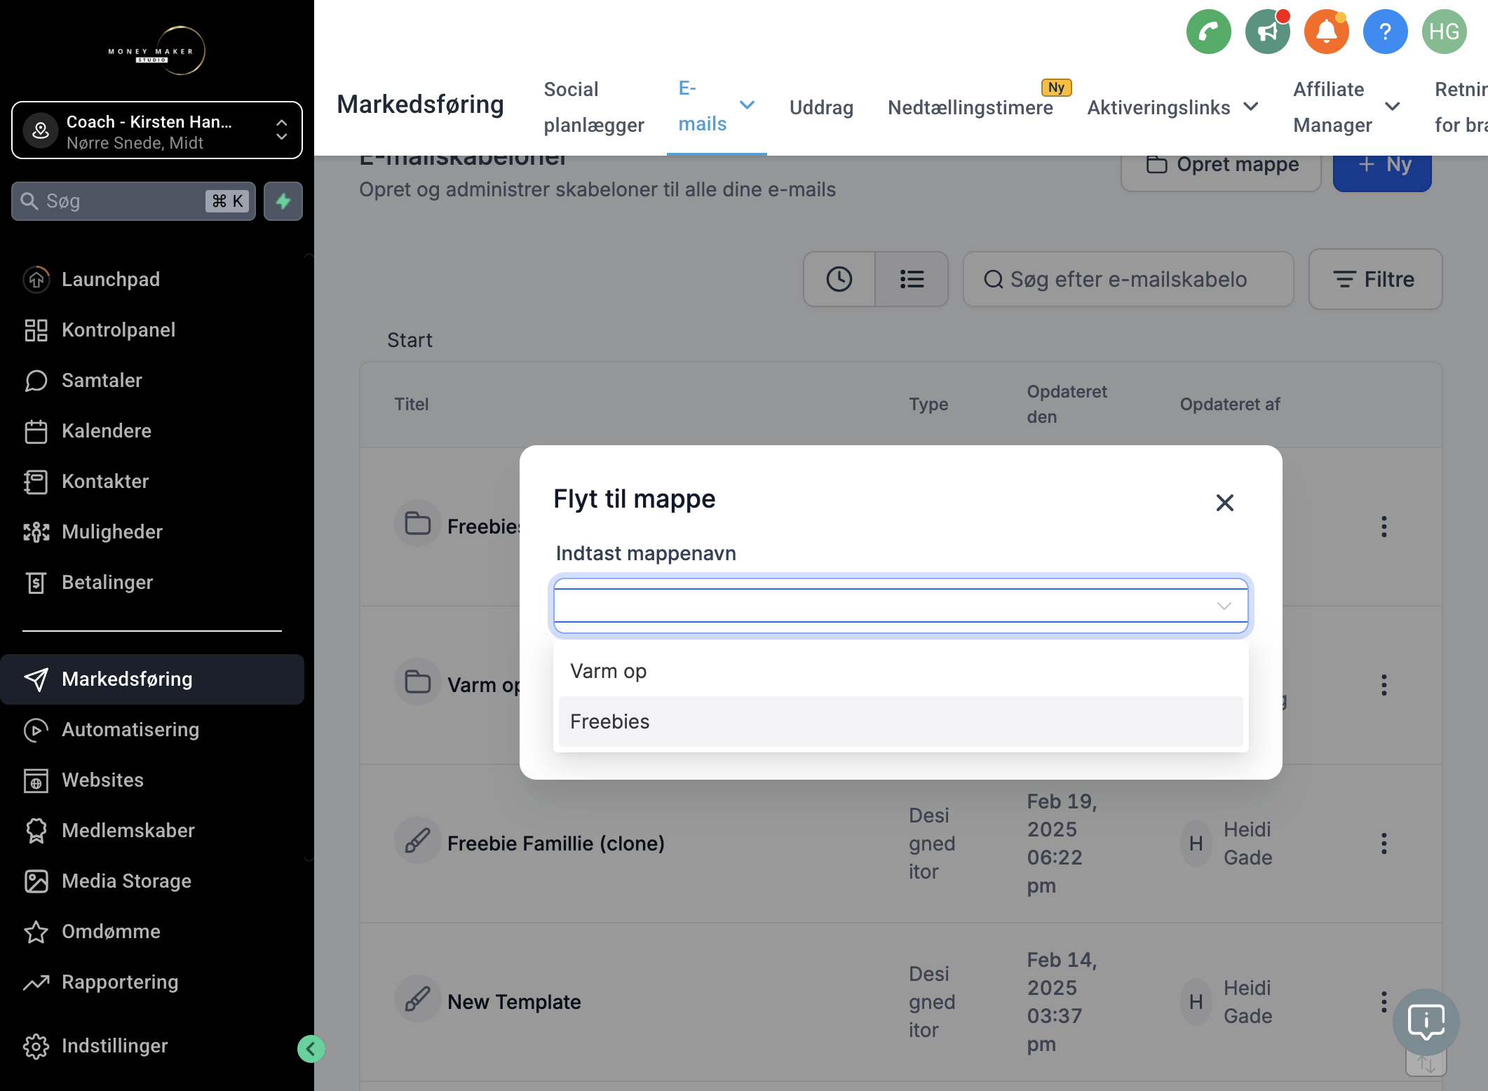Collapse sidebar with green arrow button
The width and height of the screenshot is (1488, 1091).
point(311,1049)
